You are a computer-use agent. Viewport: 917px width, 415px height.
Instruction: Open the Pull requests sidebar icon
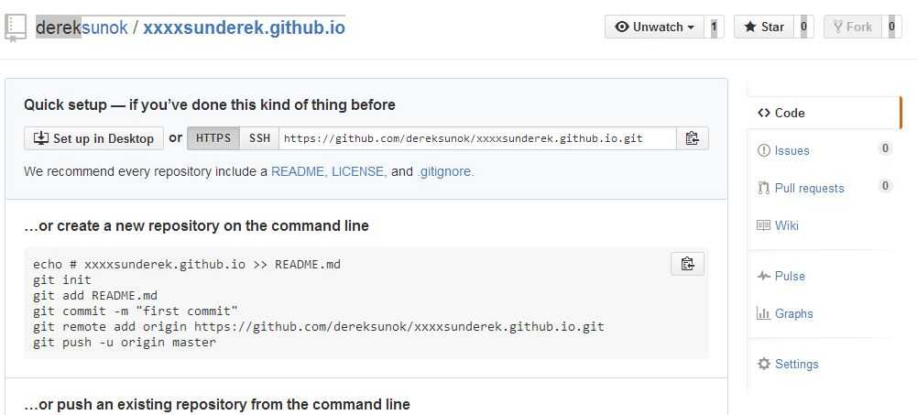[x=764, y=188]
